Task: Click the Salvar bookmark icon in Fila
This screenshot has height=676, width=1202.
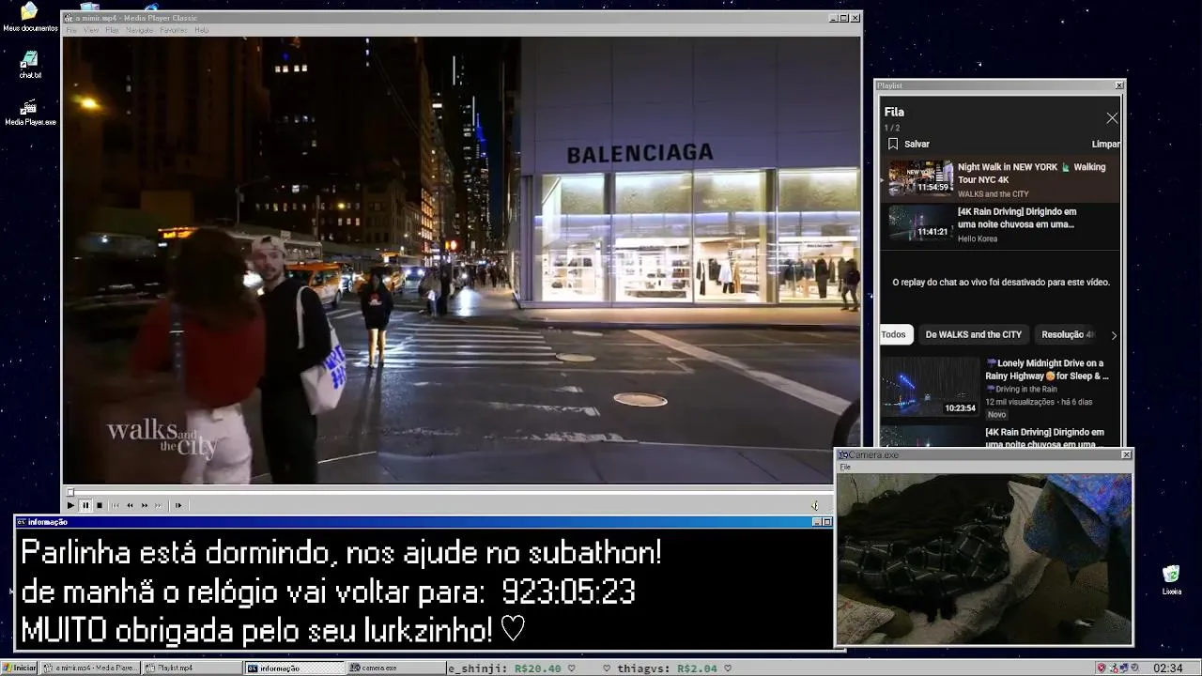Action: (893, 144)
